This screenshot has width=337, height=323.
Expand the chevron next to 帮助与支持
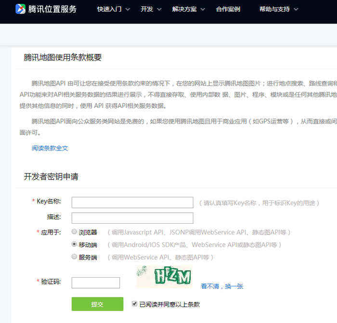pos(296,9)
